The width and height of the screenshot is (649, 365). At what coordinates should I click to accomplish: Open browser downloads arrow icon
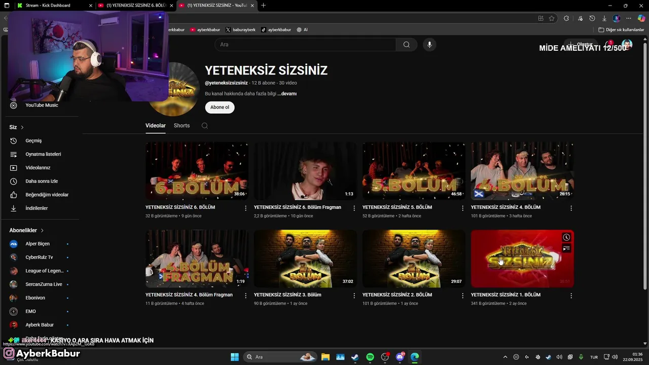604,18
